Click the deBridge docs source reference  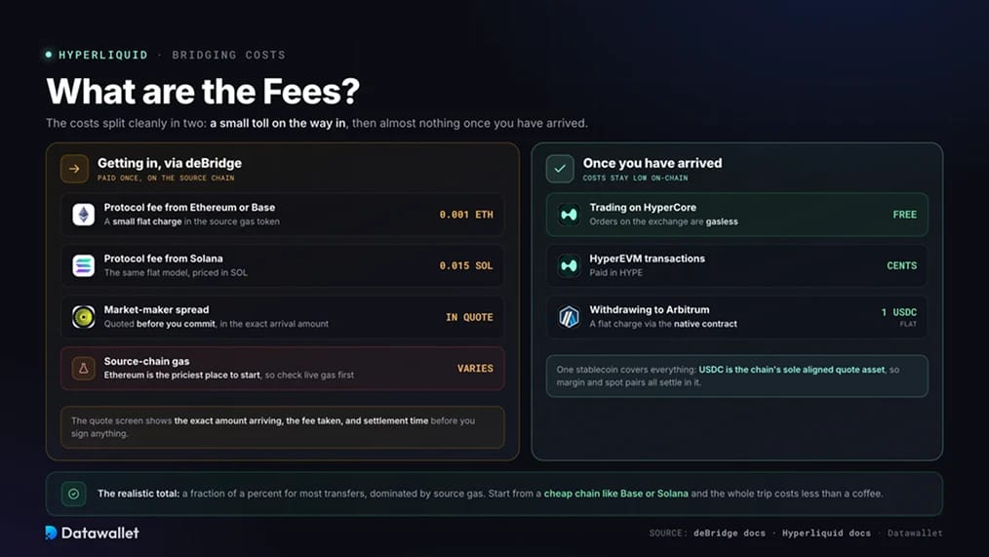point(730,533)
